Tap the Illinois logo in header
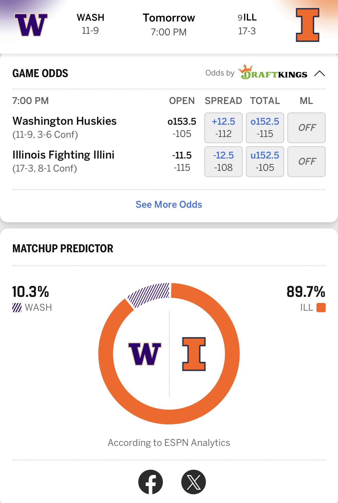The width and height of the screenshot is (338, 503). pyautogui.click(x=307, y=25)
